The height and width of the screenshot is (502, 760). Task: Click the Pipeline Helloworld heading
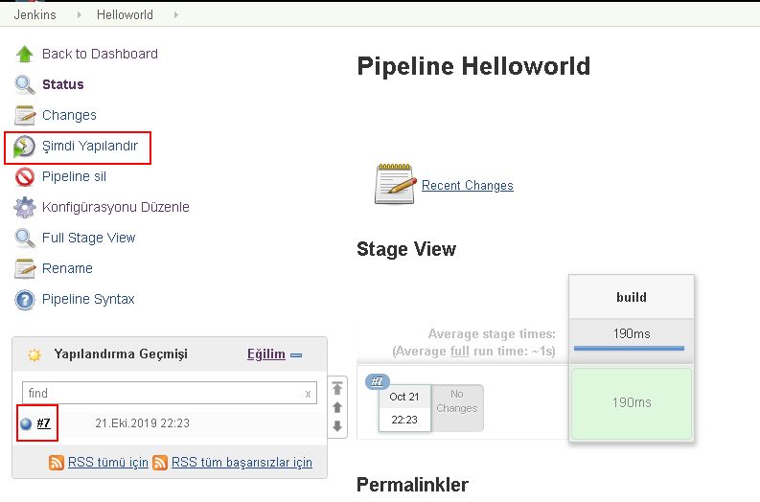click(473, 66)
